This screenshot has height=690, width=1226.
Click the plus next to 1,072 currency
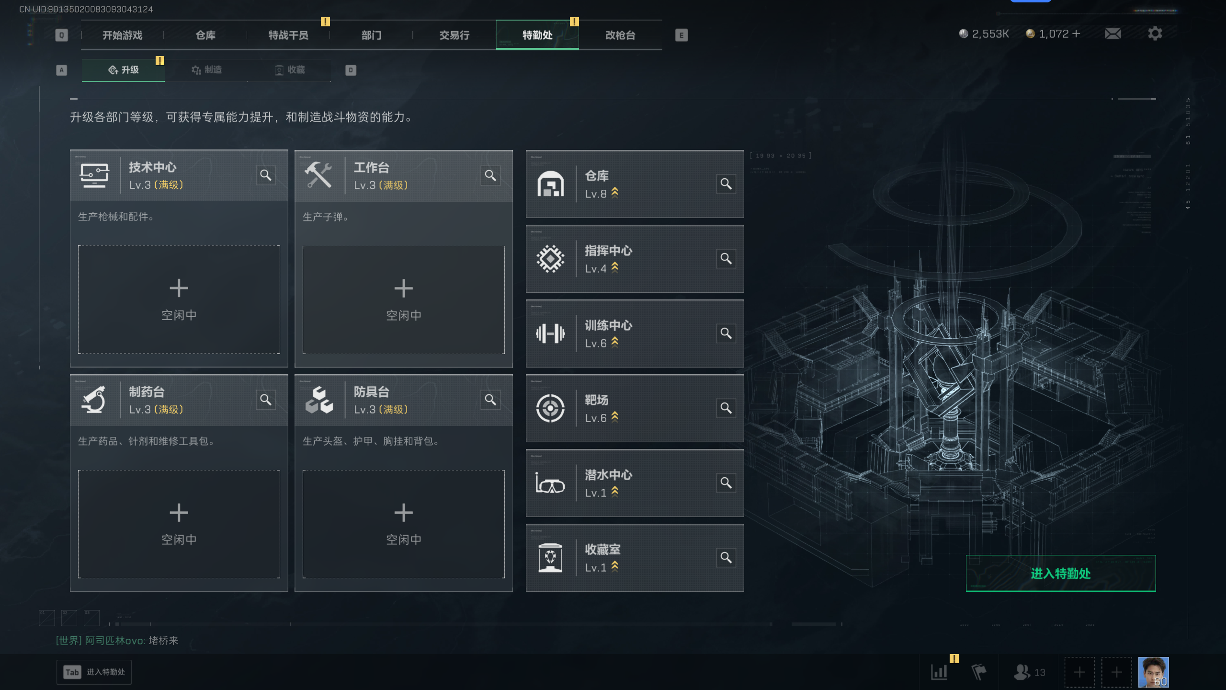pos(1076,34)
